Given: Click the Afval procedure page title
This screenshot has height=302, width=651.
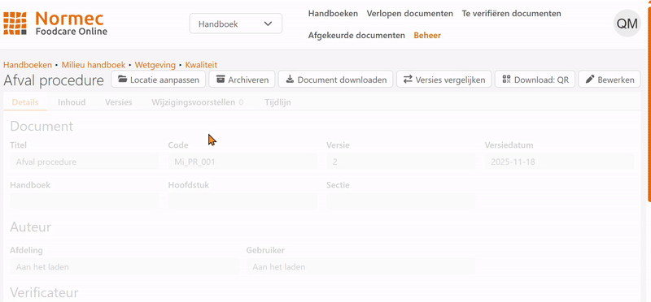Looking at the screenshot, I should (54, 80).
